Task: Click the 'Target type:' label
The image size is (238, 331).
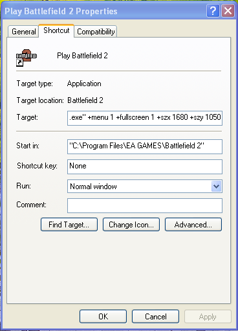Action: coord(35,84)
